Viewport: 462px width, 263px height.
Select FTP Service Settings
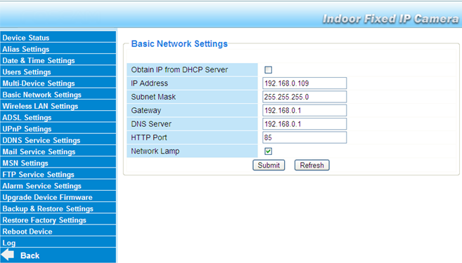point(38,175)
